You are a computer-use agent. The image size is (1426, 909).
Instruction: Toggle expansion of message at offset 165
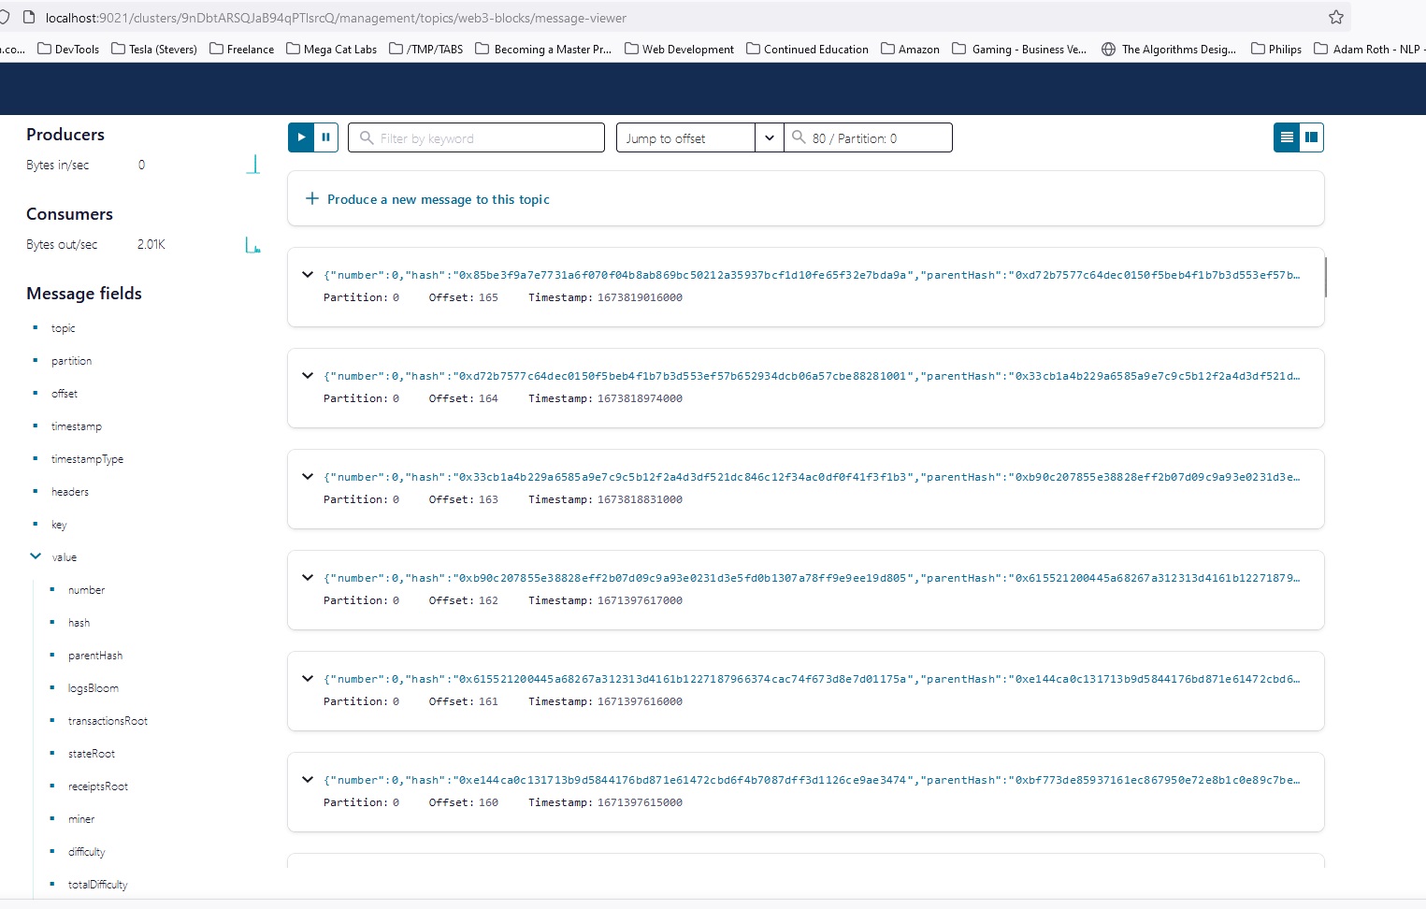point(308,274)
